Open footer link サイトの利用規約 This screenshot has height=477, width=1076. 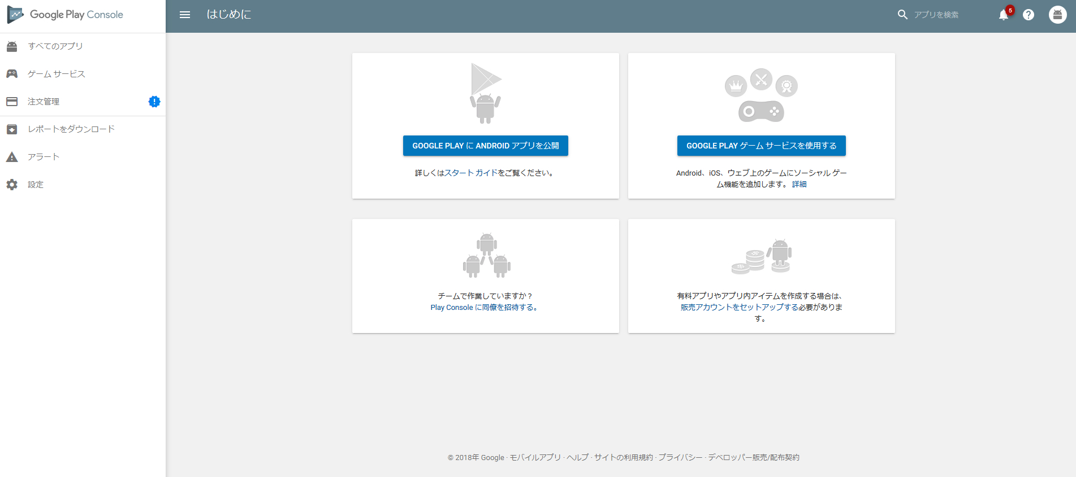623,457
